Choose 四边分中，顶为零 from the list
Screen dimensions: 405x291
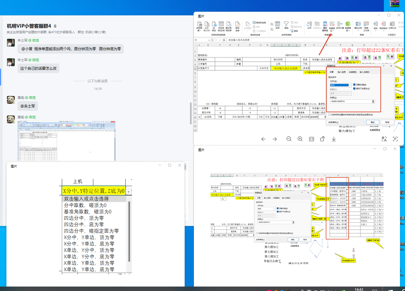tap(84, 218)
